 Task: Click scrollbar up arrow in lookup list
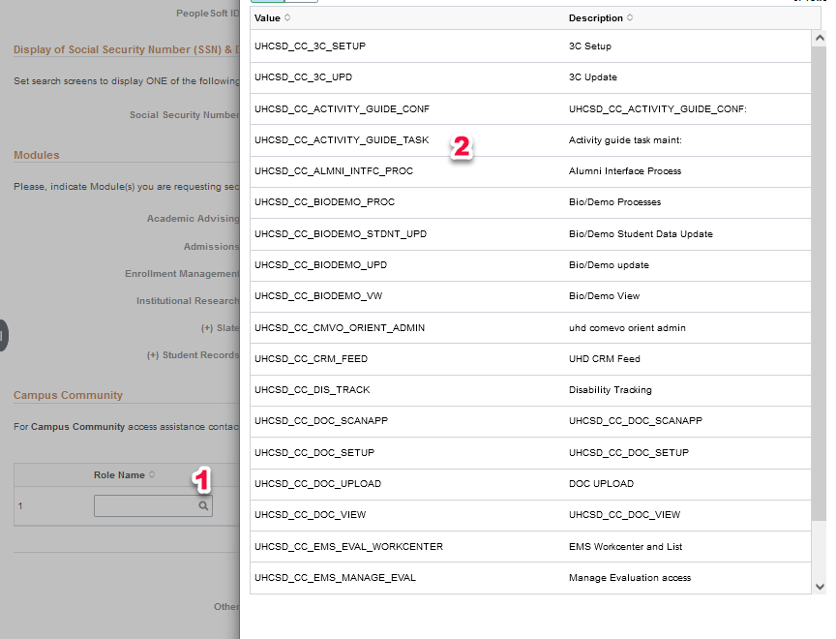(x=820, y=38)
